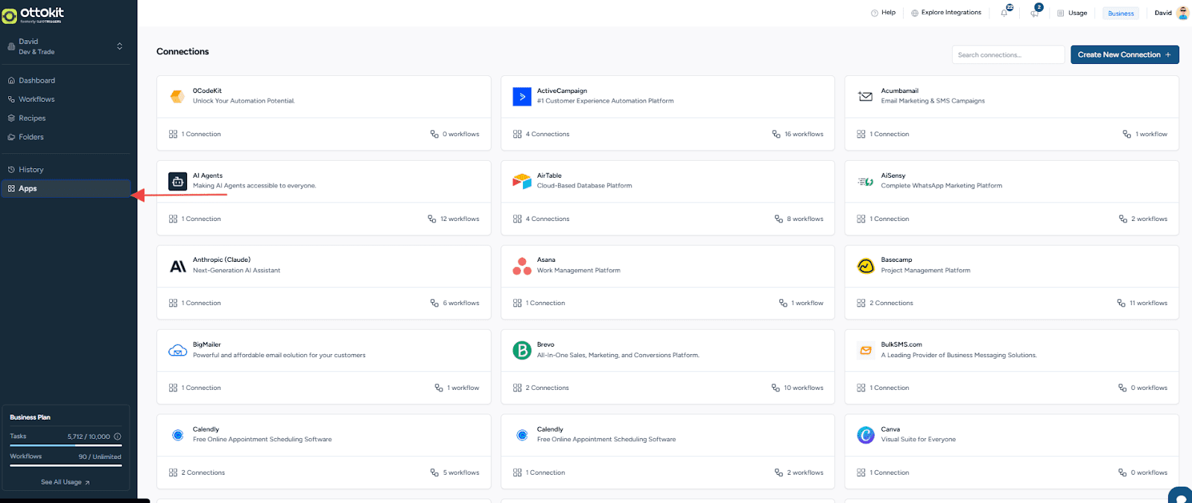Open the 0CodeKit app icon
The image size is (1192, 503).
pos(177,96)
